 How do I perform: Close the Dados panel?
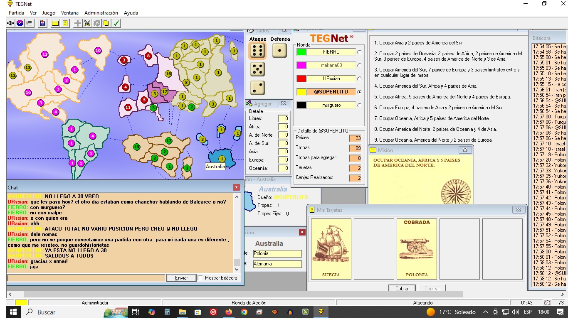point(284,31)
